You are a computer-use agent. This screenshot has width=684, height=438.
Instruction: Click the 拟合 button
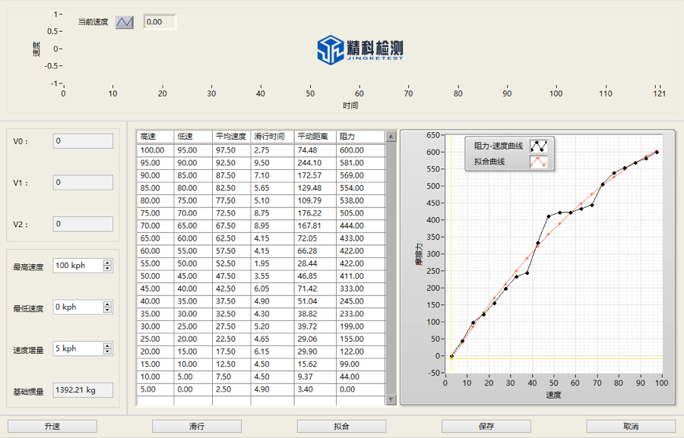click(341, 427)
